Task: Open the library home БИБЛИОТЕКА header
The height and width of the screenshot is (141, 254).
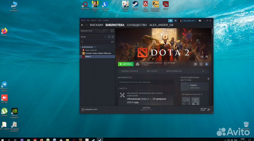Action: pyautogui.click(x=86, y=31)
